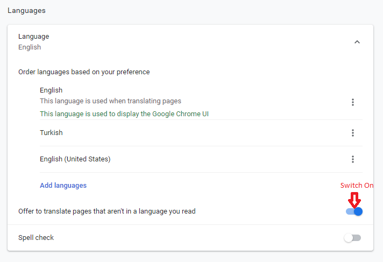Click the Add languages link
383x262 pixels.
63,186
